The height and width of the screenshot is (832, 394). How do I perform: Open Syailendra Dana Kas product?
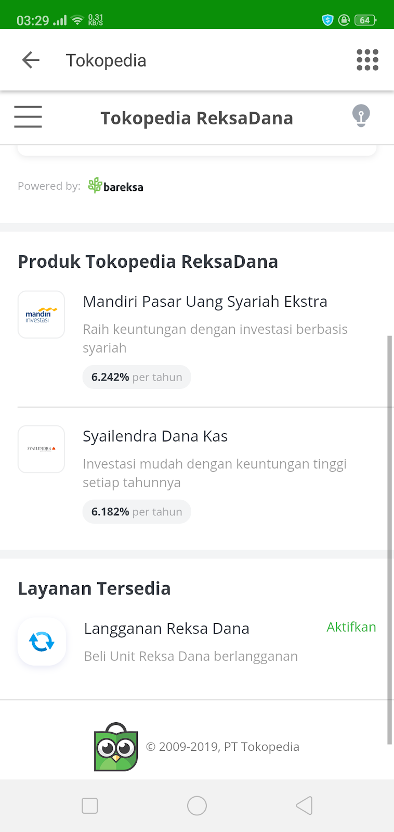coord(155,436)
